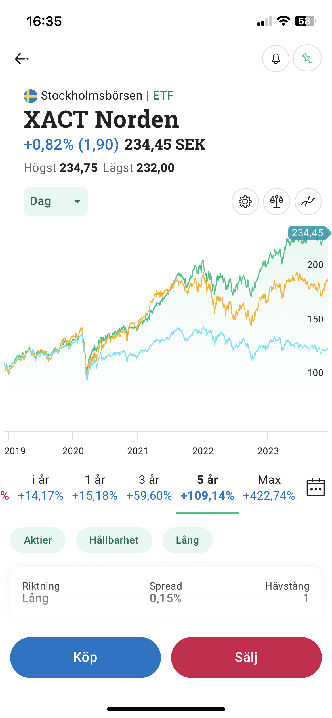Tap the Lång tag chip
The image size is (332, 718).
coord(188,540)
